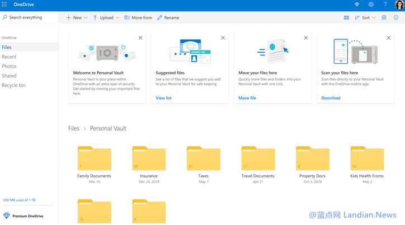This screenshot has width=405, height=225.
Task: Close the Scan your files here card
Action: click(x=388, y=37)
